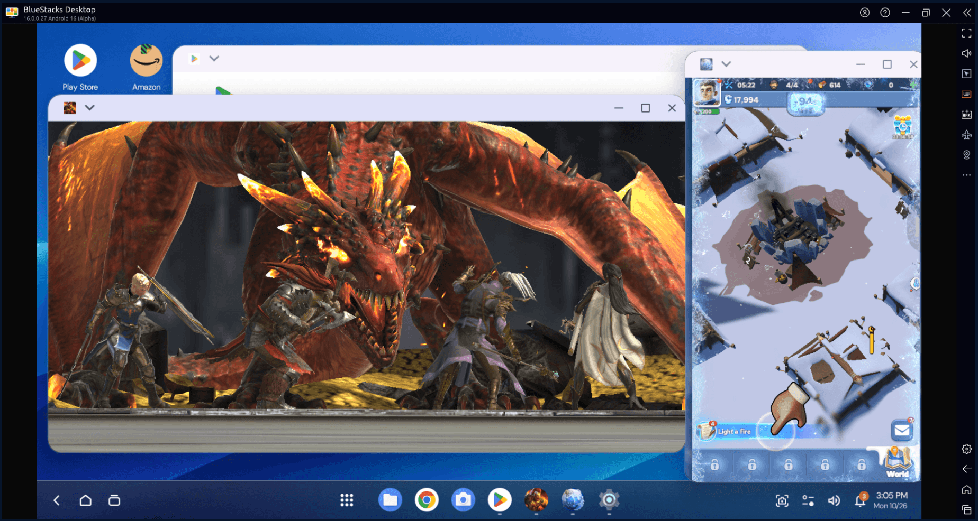Expand the dragon game window title dropdown
The height and width of the screenshot is (521, 978).
tap(90, 108)
